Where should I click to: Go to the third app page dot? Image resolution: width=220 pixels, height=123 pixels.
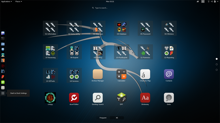click(217, 70)
